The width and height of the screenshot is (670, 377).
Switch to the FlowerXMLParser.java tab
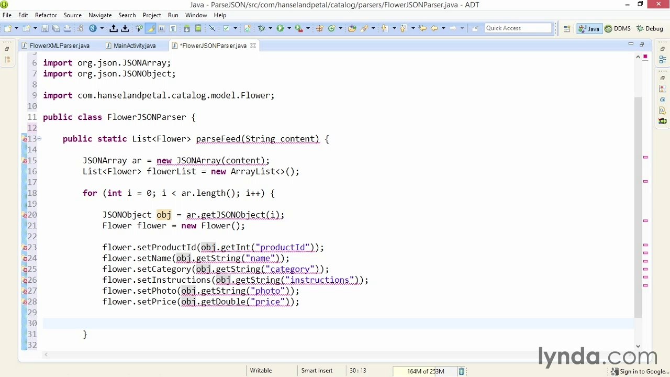55,46
